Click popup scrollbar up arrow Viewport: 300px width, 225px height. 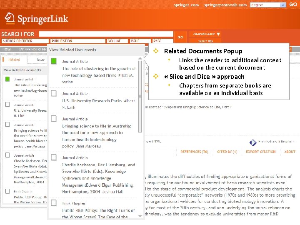[140, 58]
